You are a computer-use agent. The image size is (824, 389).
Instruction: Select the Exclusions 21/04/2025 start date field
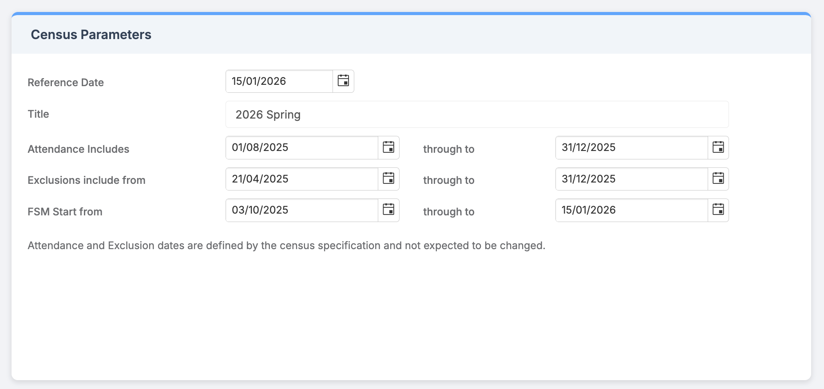coord(301,179)
